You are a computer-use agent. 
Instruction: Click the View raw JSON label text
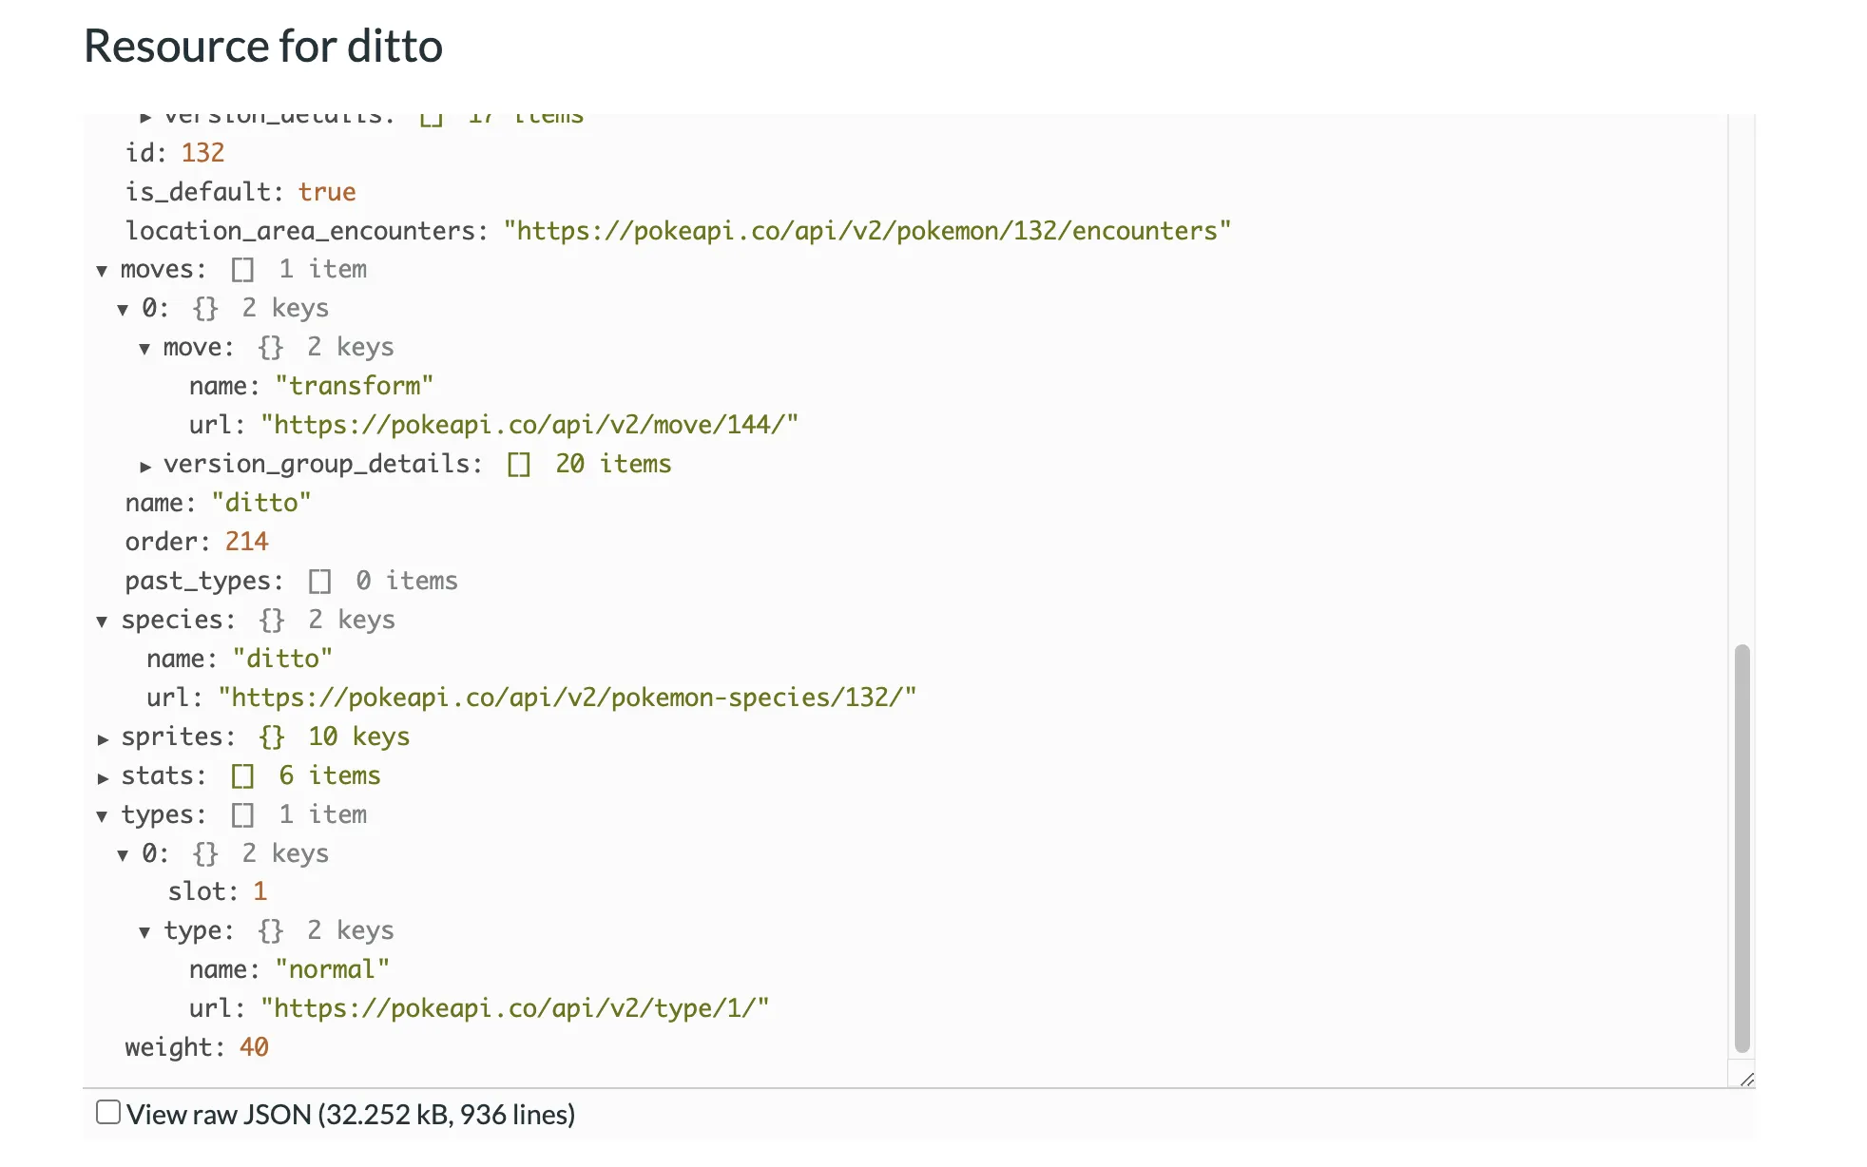coord(351,1114)
